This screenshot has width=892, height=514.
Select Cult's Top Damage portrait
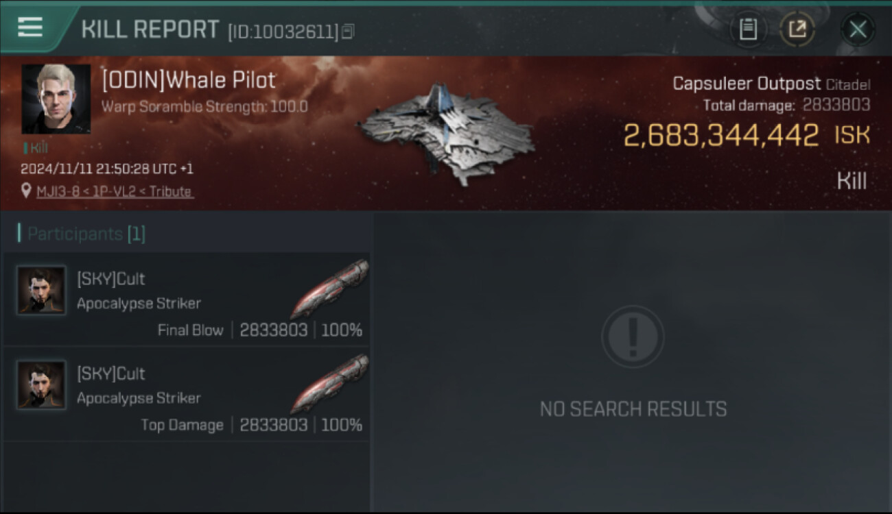[41, 384]
